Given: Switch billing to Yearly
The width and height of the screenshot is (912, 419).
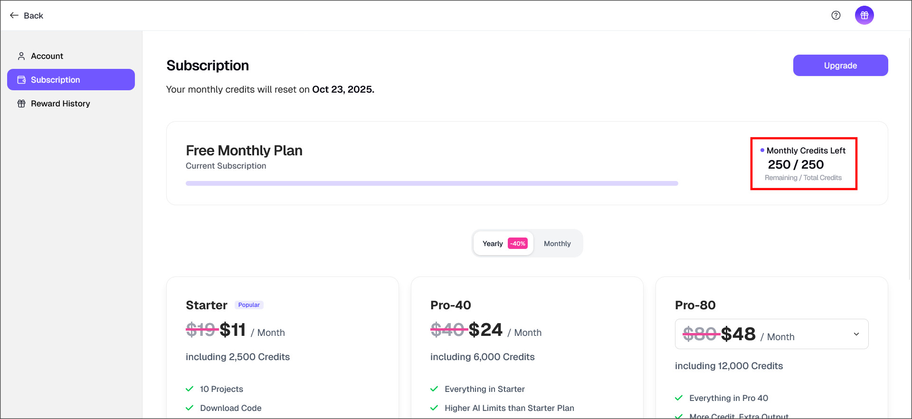Looking at the screenshot, I should (x=493, y=244).
